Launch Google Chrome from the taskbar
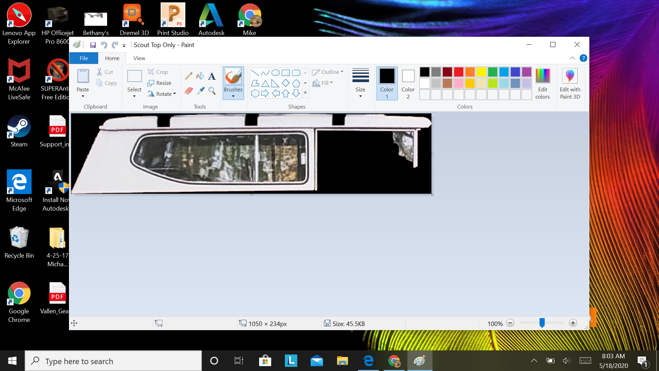This screenshot has width=659, height=371. pos(394,361)
